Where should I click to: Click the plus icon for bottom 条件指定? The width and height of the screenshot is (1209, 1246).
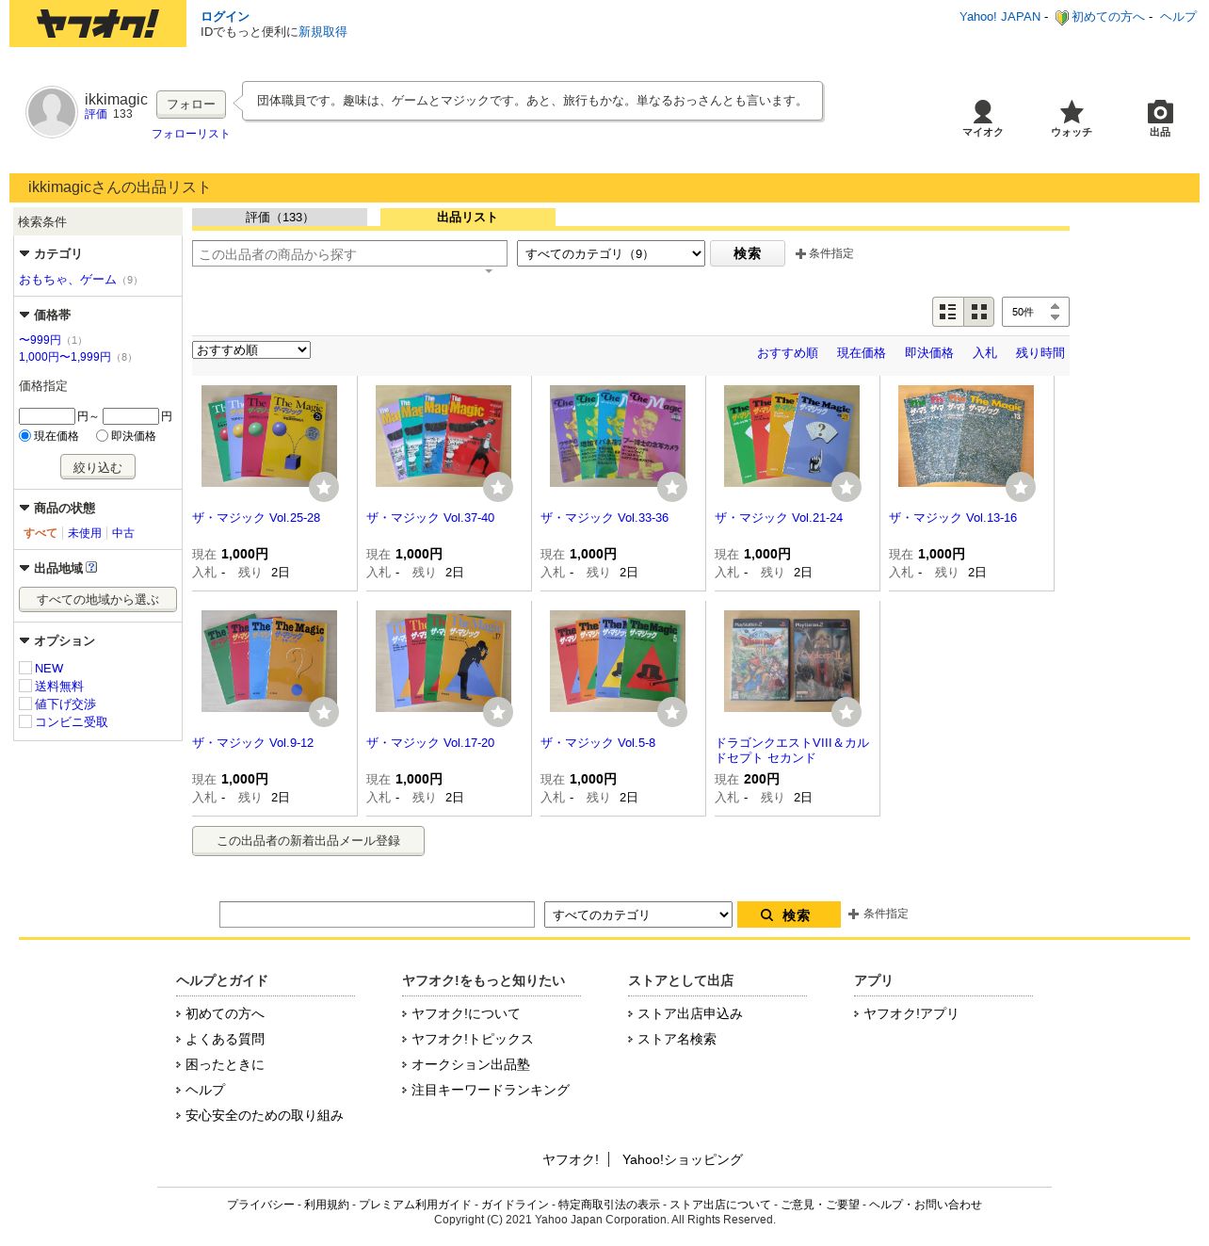point(853,914)
